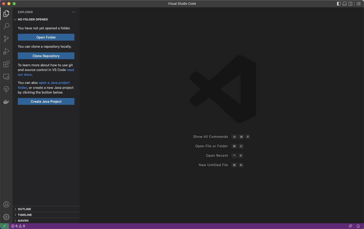Image resolution: width=364 pixels, height=229 pixels.
Task: Open the Source Control view icon
Action: (x=6, y=39)
